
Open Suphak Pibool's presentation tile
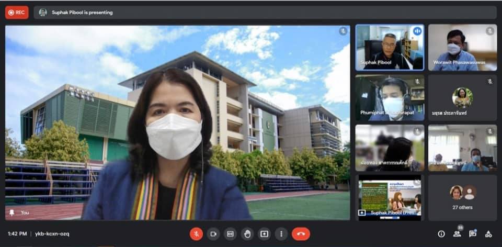click(390, 197)
